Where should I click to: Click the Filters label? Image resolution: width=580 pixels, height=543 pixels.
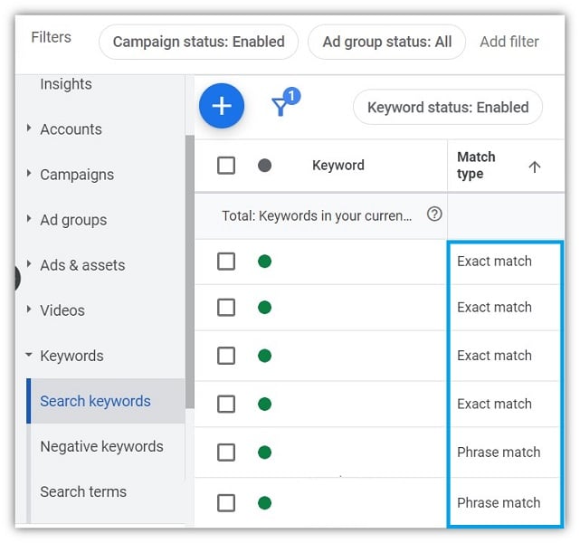coord(51,37)
